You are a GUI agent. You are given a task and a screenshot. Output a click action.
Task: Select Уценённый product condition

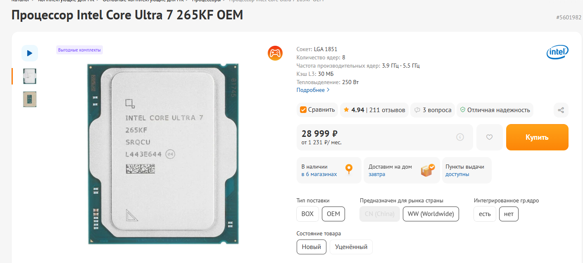pyautogui.click(x=351, y=247)
